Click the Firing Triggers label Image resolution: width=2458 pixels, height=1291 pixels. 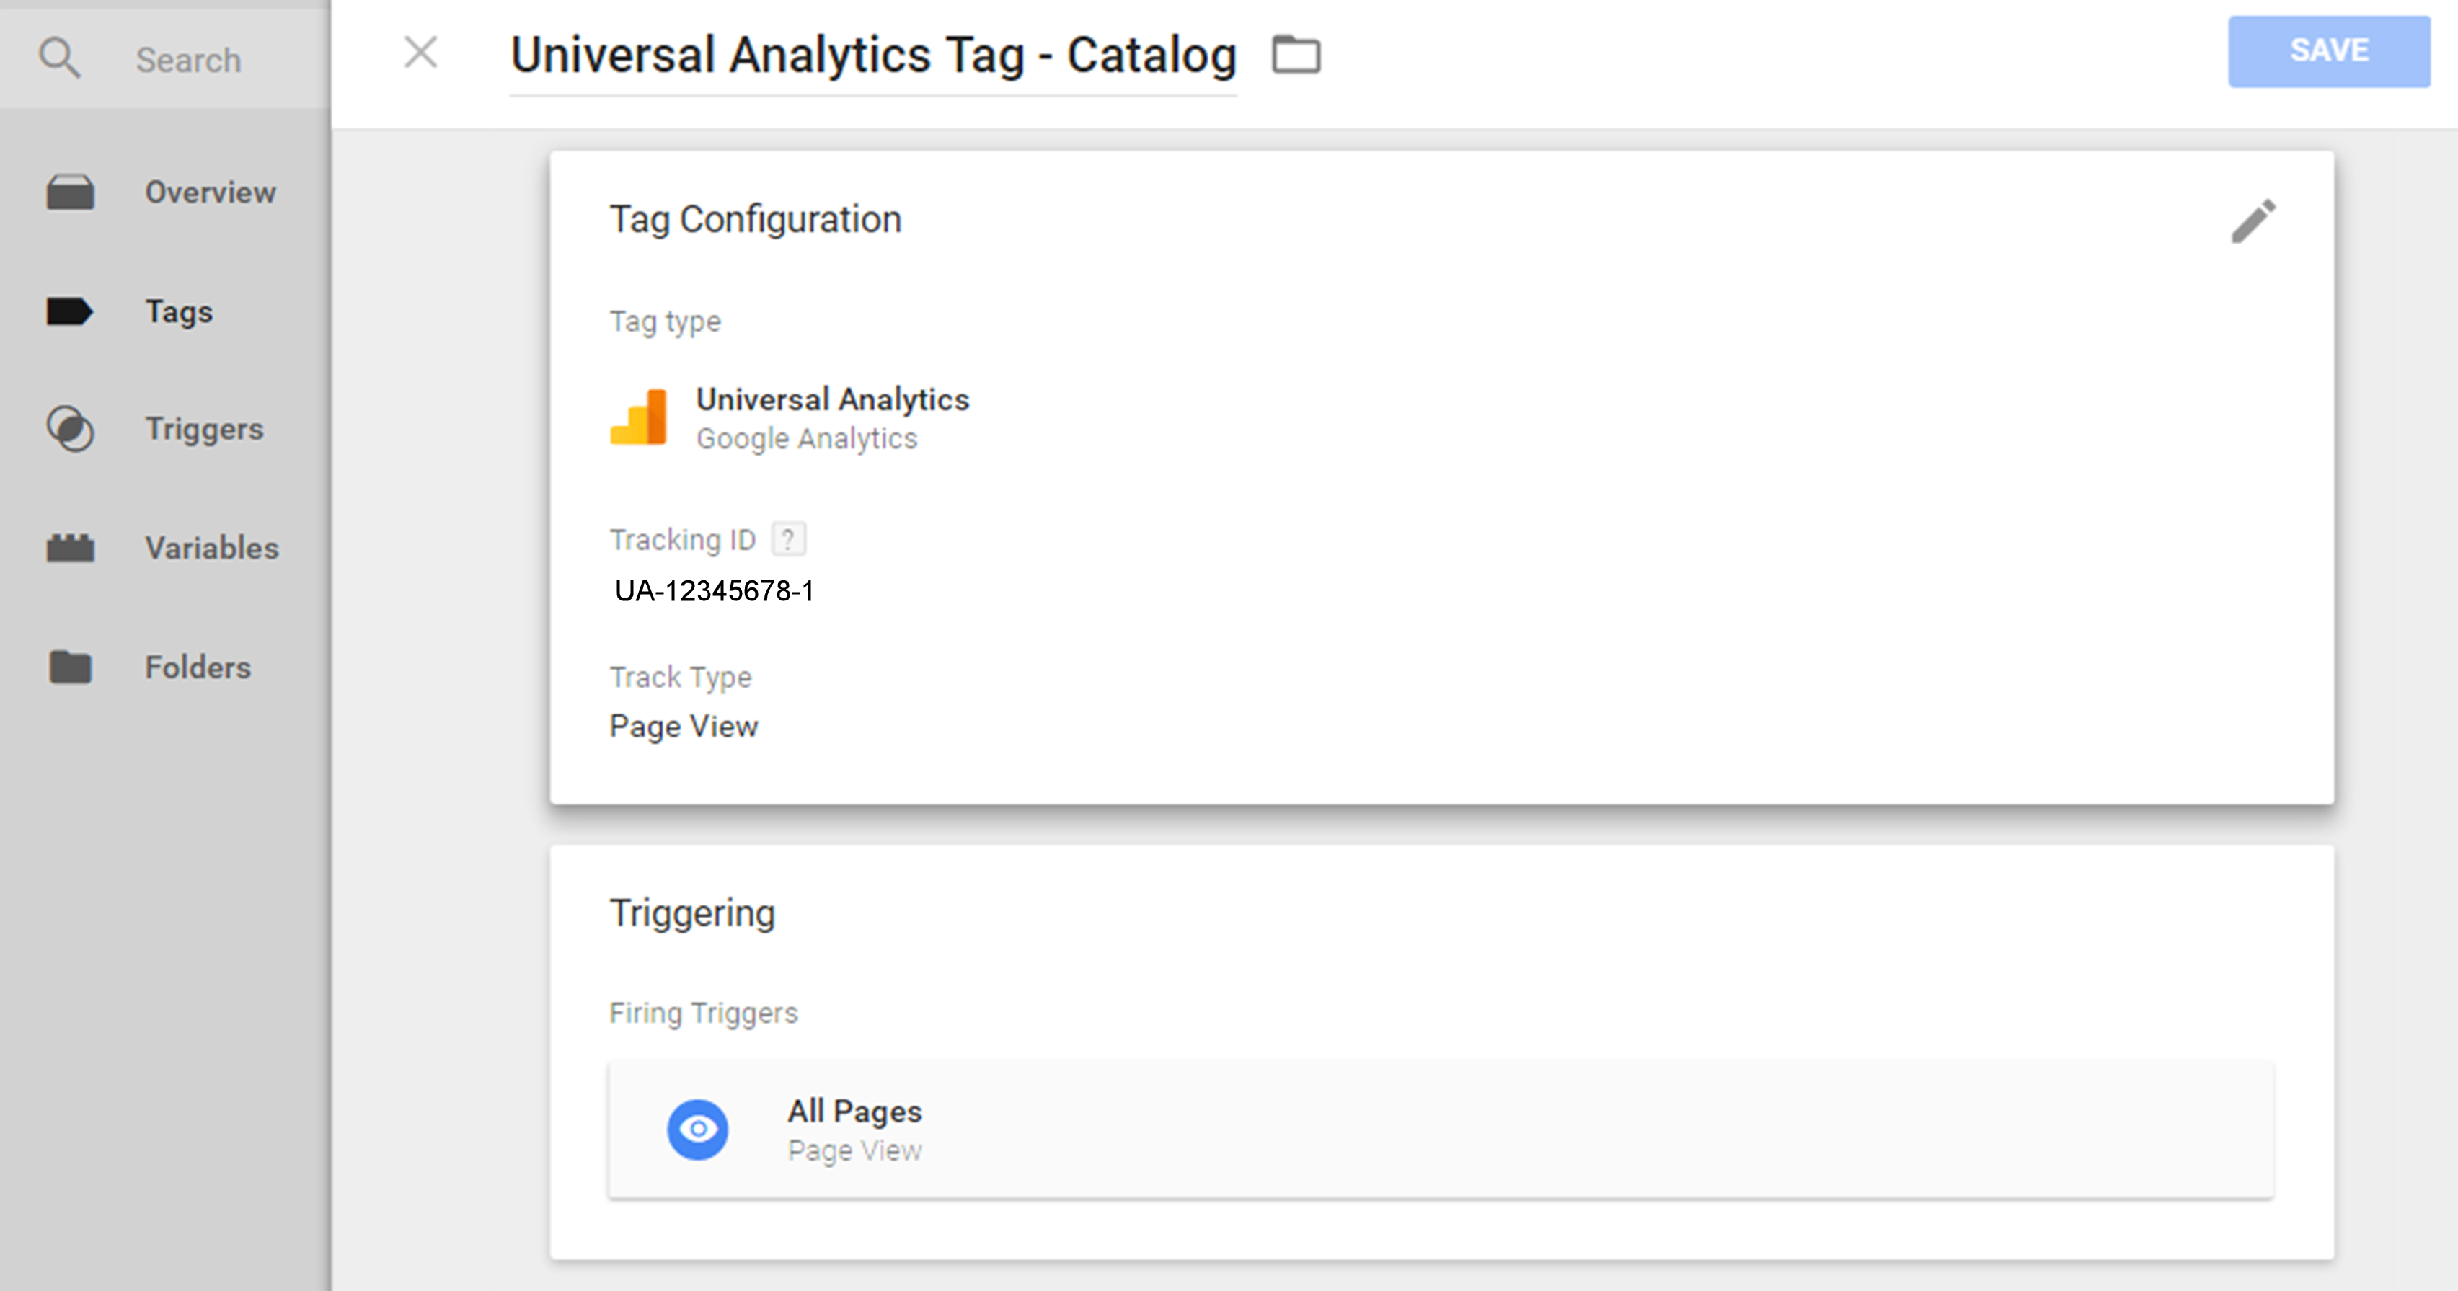(703, 1012)
